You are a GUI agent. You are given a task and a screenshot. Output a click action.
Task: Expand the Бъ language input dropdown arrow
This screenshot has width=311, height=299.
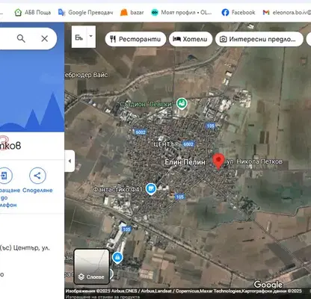91,37
